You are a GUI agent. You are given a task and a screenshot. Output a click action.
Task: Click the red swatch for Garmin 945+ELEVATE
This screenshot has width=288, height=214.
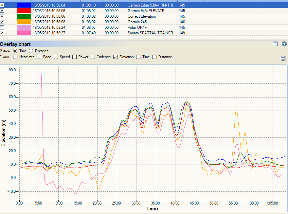[x=24, y=10]
